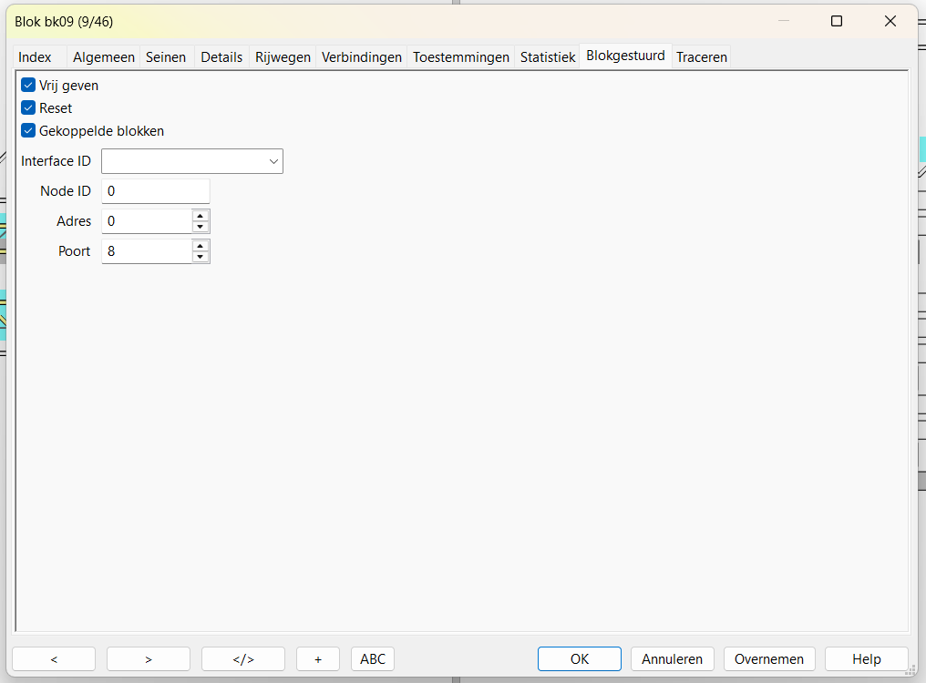Uncheck the Vrij geven checkbox
This screenshot has height=683, width=926.
coord(28,86)
